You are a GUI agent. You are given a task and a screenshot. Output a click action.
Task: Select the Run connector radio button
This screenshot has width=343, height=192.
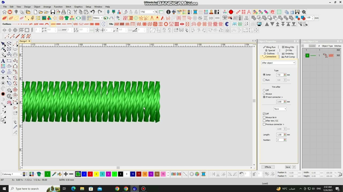pyautogui.click(x=264, y=80)
